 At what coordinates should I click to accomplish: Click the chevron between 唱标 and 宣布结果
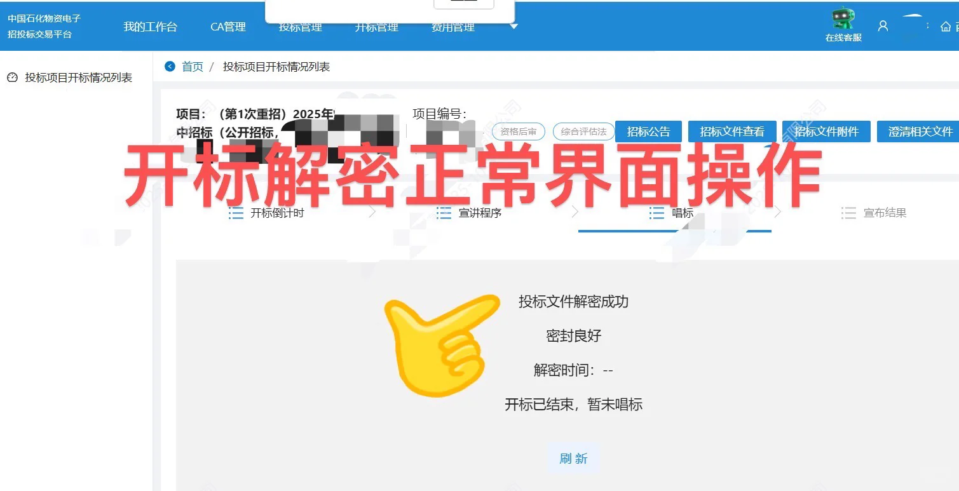pyautogui.click(x=777, y=213)
